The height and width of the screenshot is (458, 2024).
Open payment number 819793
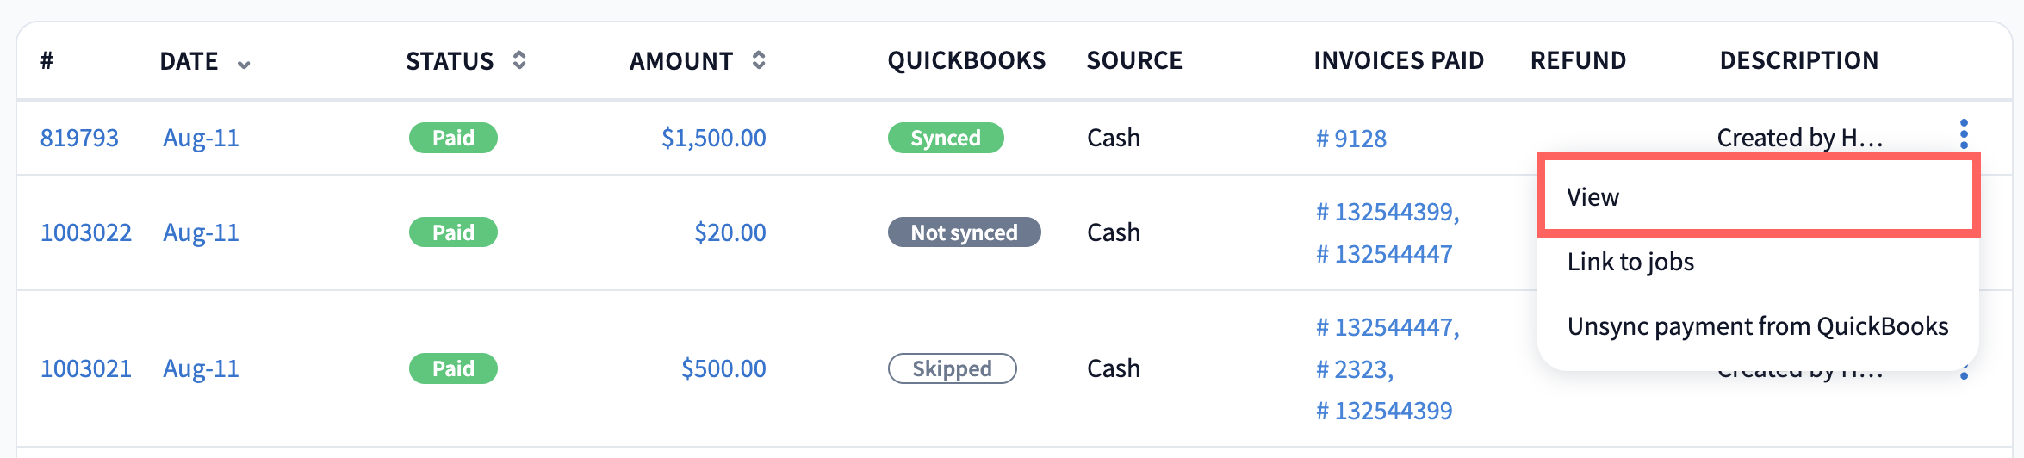pyautogui.click(x=79, y=138)
